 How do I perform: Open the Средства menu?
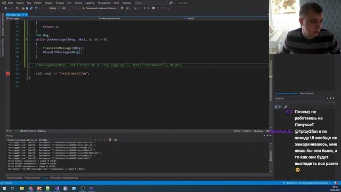(x=90, y=3)
